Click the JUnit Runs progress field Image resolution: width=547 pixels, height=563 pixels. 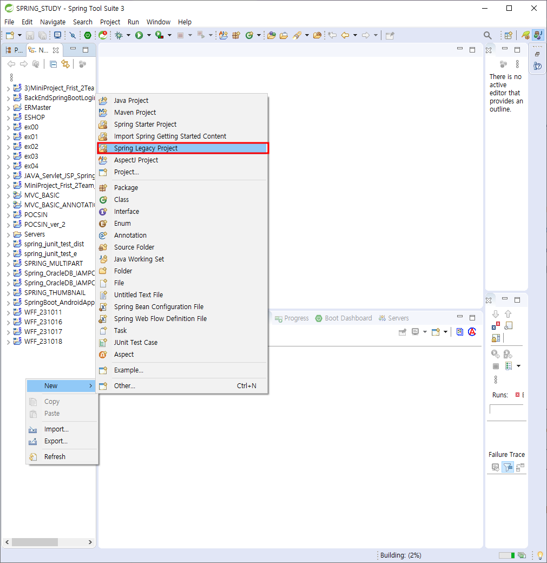(x=506, y=409)
